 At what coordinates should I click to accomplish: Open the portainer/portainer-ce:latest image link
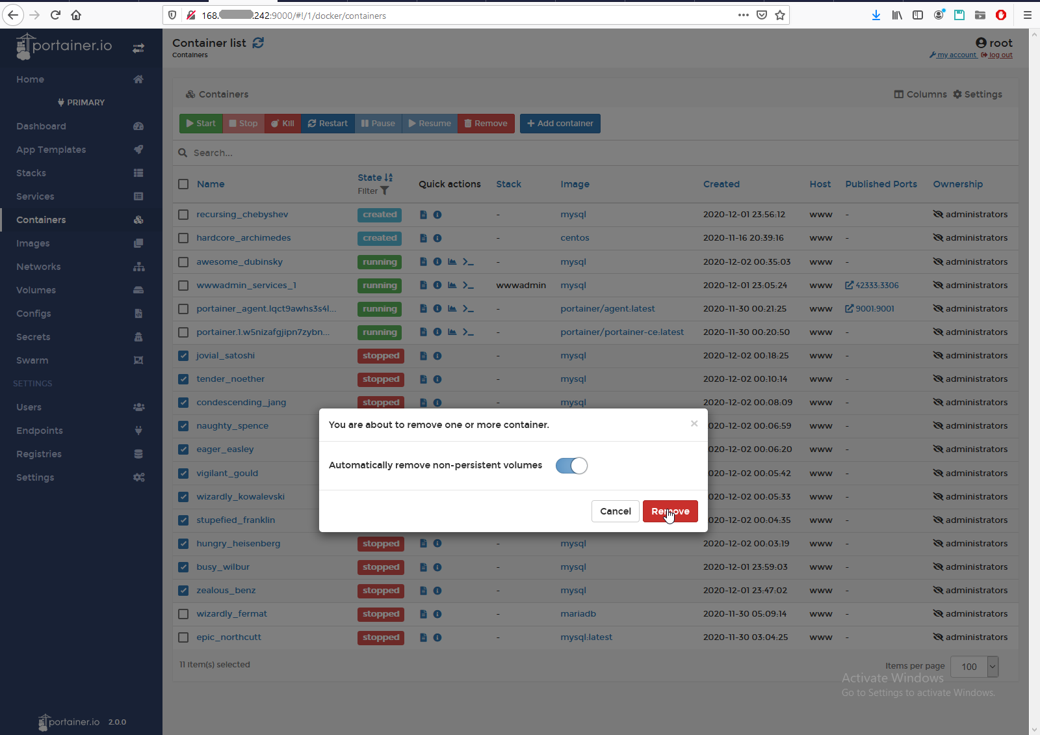(622, 332)
